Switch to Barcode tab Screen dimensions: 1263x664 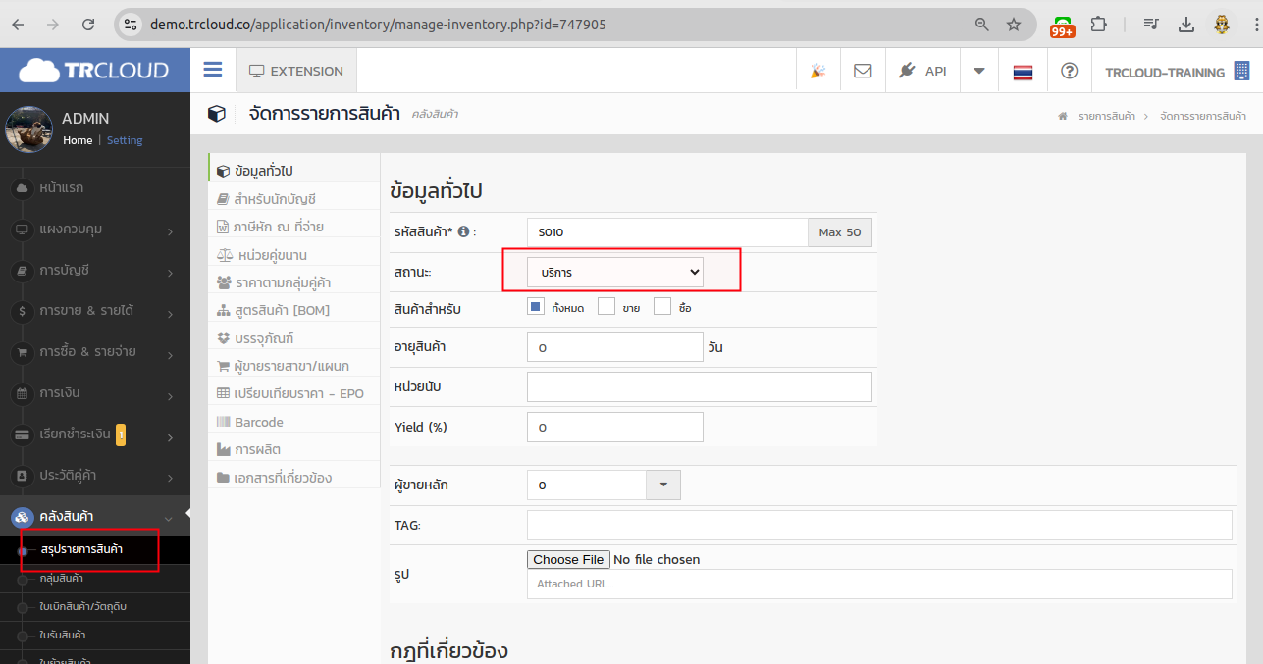pos(294,422)
